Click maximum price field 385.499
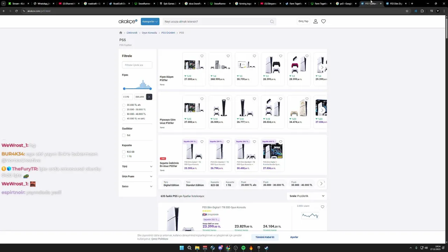The width and height of the screenshot is (448, 252). coord(140,97)
